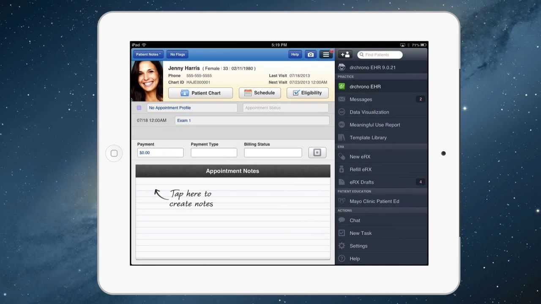Click the magnifier icon in Find Patients

click(x=361, y=54)
